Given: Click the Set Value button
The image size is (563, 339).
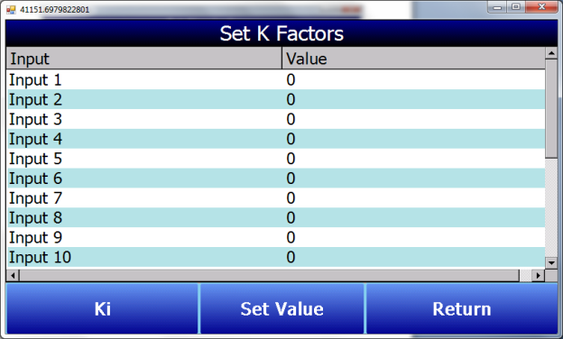Looking at the screenshot, I should click(x=281, y=309).
